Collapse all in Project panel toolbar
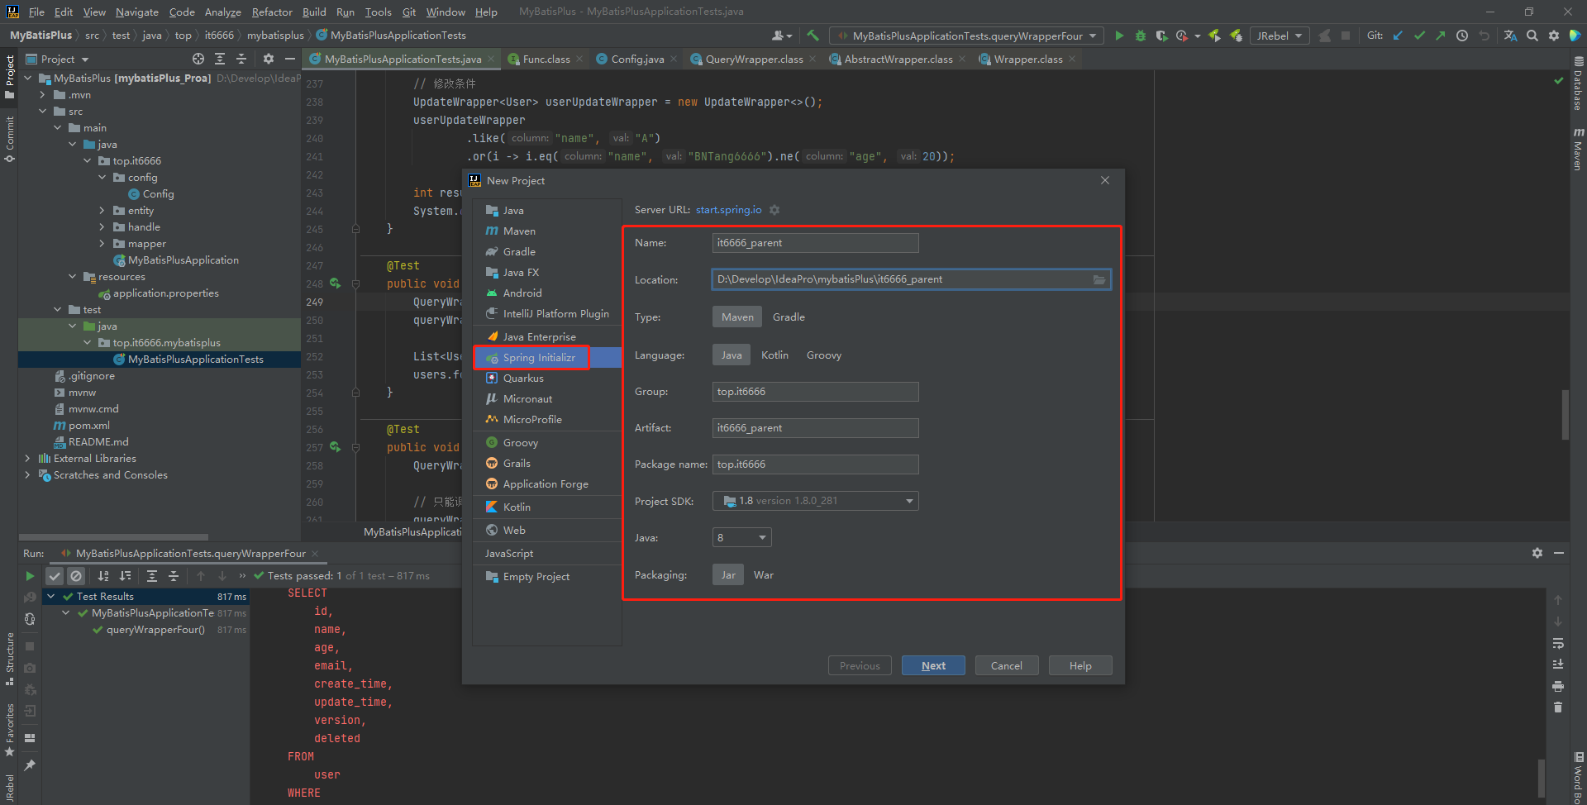Screen dimensions: 1587x805 [241, 59]
